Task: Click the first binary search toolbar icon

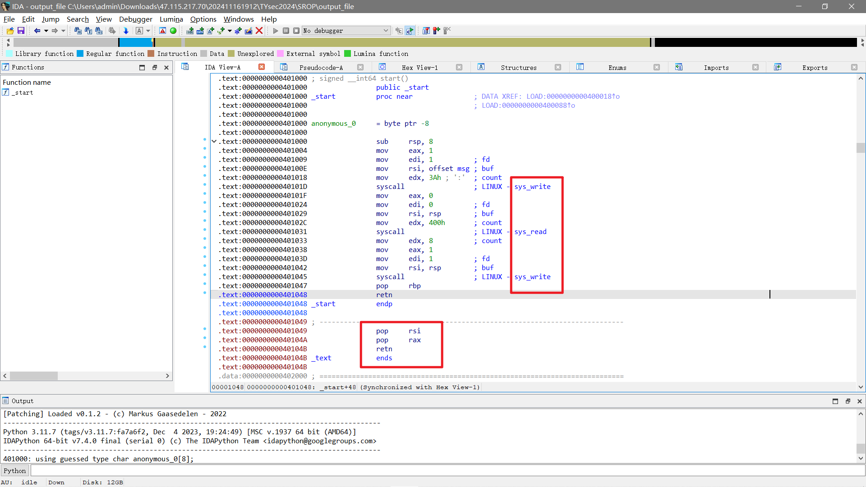Action: pyautogui.click(x=78, y=31)
